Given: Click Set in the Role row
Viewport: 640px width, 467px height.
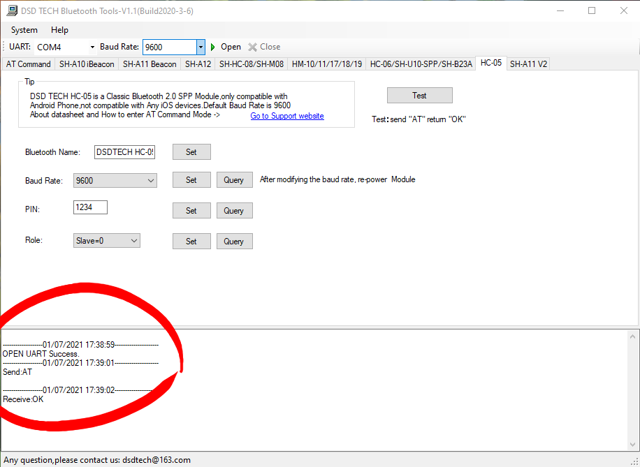Looking at the screenshot, I should [191, 241].
